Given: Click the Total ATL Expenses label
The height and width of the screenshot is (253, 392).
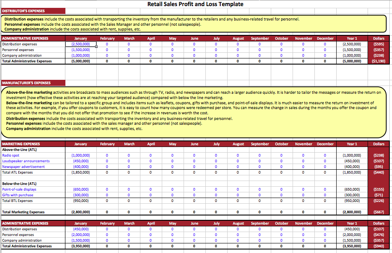Looking at the screenshot, I should (17, 172).
